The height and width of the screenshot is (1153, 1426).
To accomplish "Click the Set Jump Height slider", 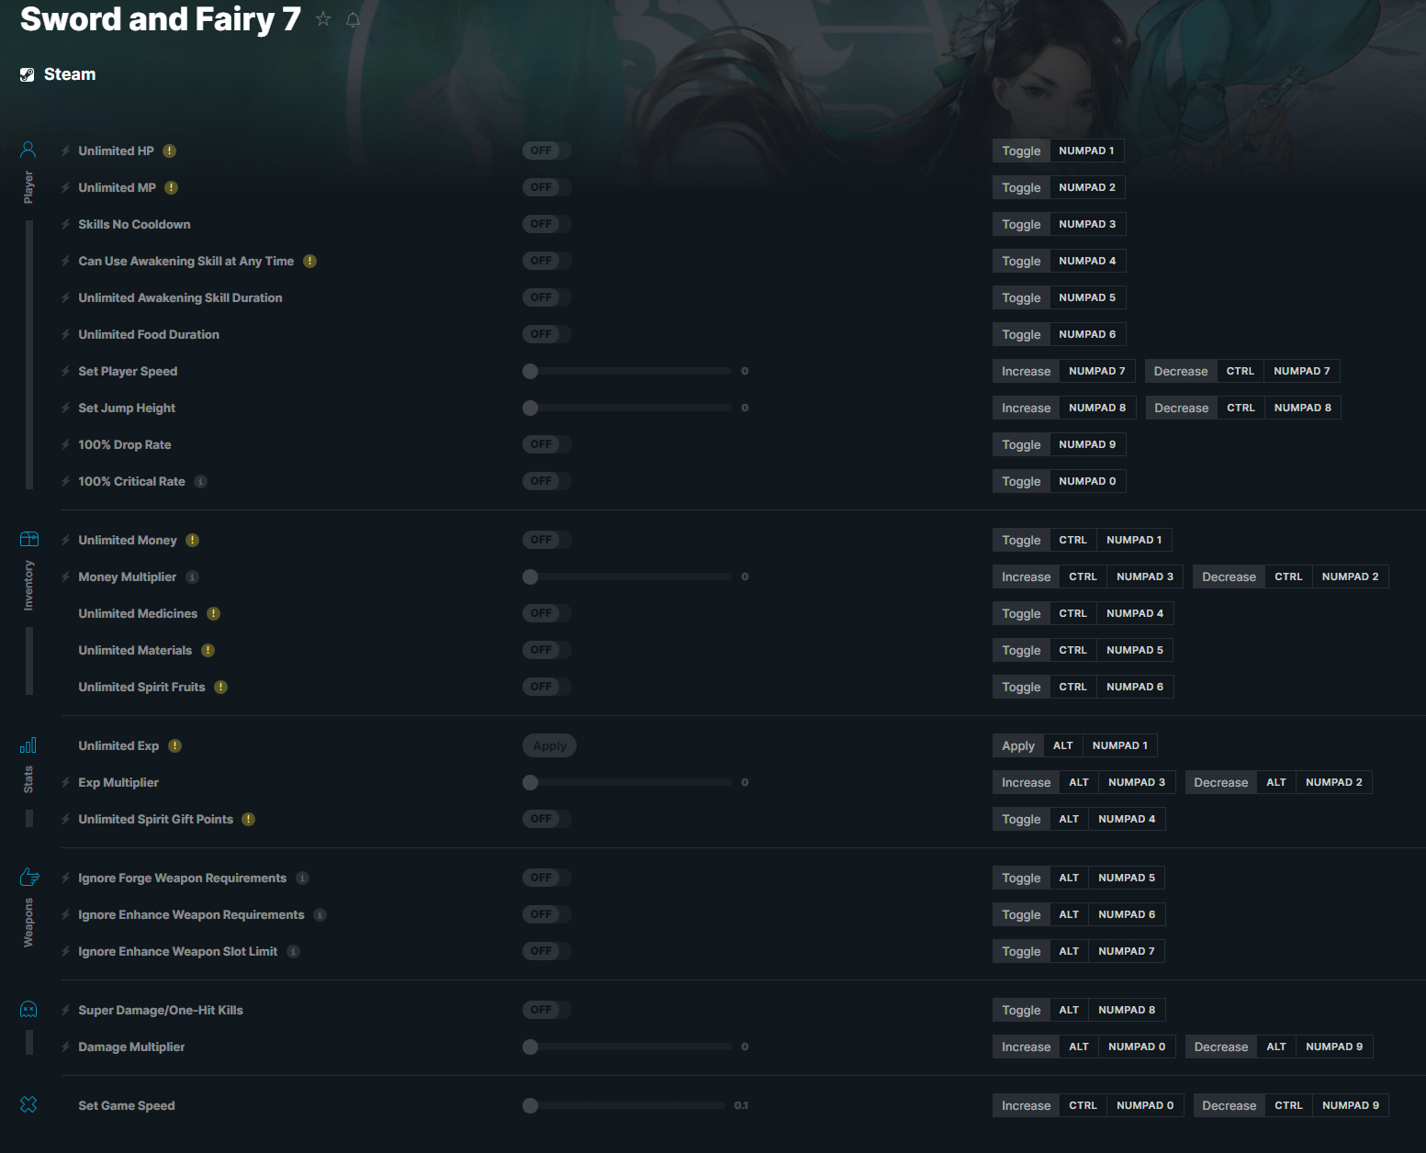I will [627, 408].
